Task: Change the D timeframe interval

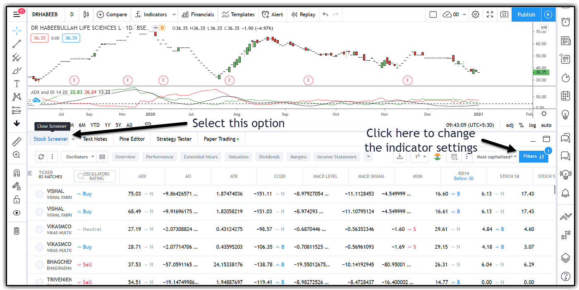Action: (x=72, y=14)
